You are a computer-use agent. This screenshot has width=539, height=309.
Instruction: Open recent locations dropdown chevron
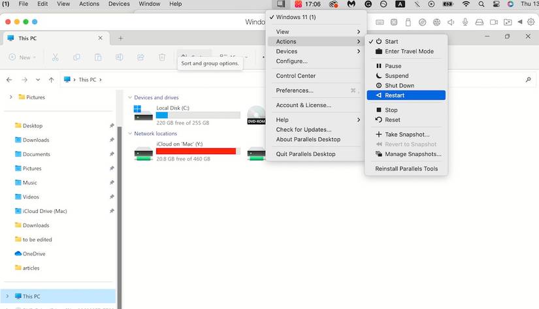[x=38, y=80]
